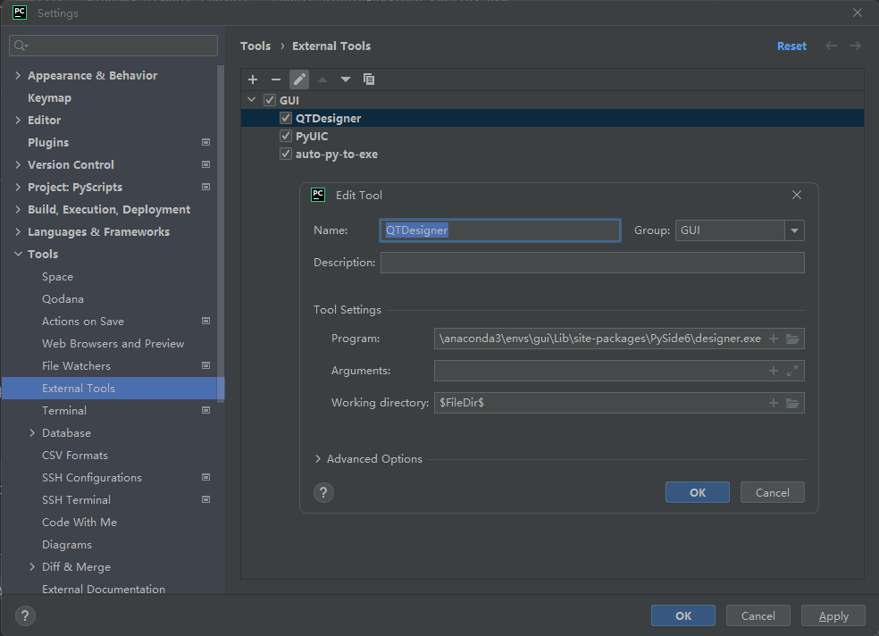
Task: Expand Advanced Options section
Action: [318, 459]
